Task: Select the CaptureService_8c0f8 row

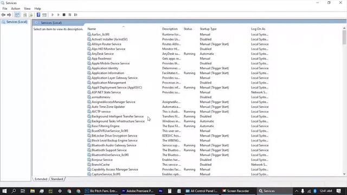Action: pyautogui.click(x=177, y=174)
